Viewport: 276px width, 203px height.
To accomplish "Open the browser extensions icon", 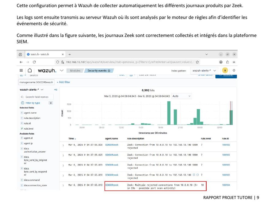I will (228, 62).
